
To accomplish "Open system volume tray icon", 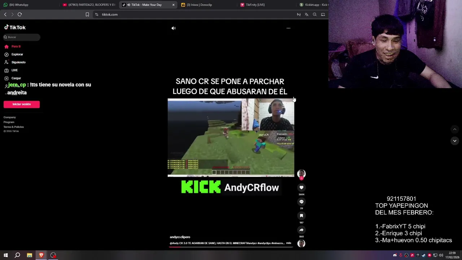I will pos(441,255).
